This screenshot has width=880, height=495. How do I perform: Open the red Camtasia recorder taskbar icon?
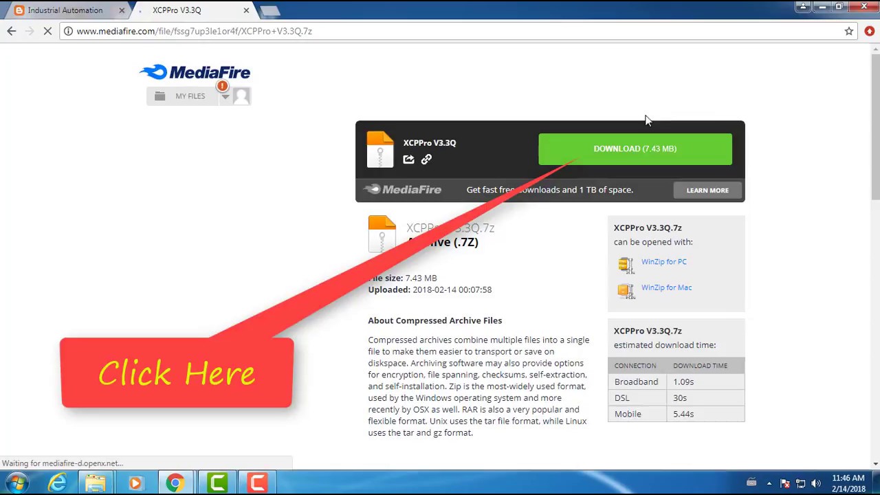click(258, 483)
